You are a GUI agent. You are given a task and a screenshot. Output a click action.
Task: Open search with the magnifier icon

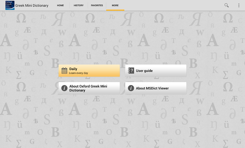tap(227, 6)
